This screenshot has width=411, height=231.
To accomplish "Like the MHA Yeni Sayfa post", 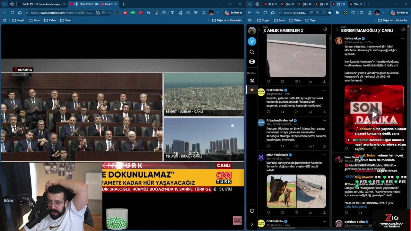I will click(296, 212).
